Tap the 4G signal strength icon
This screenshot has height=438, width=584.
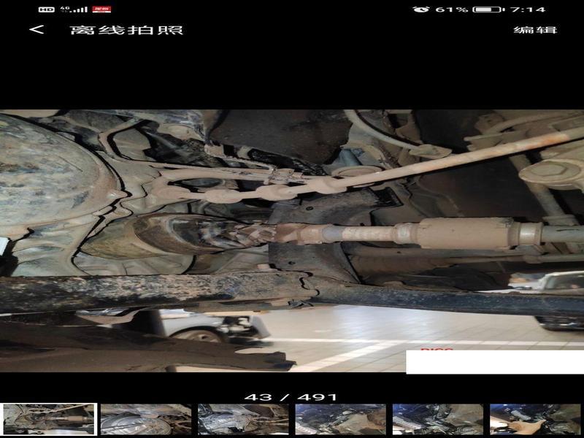74,9
